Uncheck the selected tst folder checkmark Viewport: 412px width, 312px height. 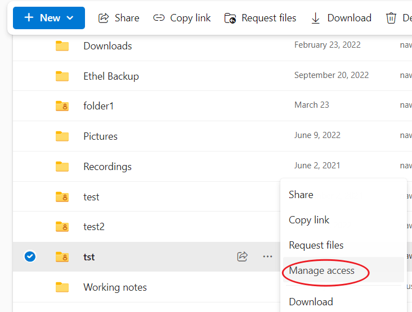coord(30,256)
